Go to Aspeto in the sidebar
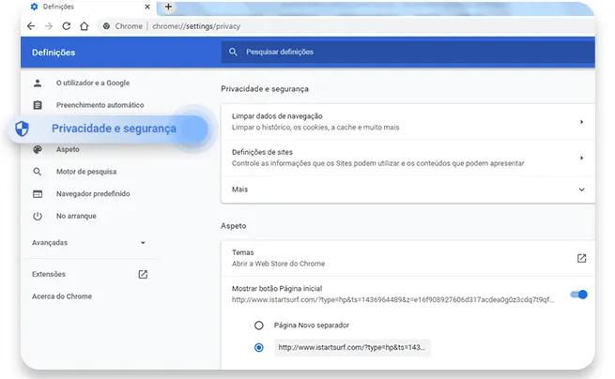 pyautogui.click(x=68, y=149)
